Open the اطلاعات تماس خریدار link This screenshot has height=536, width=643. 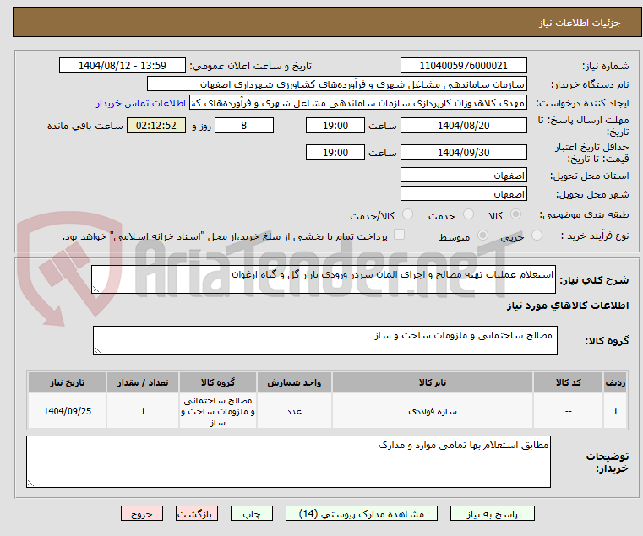[141, 103]
